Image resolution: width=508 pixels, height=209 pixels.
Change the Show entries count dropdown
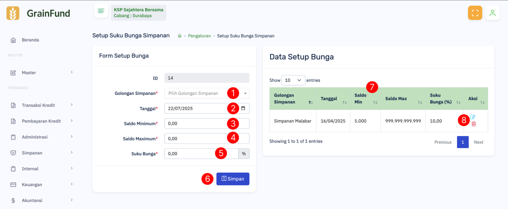click(x=293, y=80)
